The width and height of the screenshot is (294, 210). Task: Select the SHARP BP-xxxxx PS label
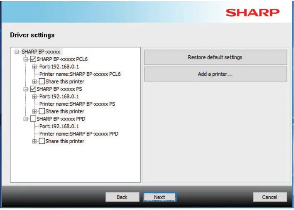point(59,89)
